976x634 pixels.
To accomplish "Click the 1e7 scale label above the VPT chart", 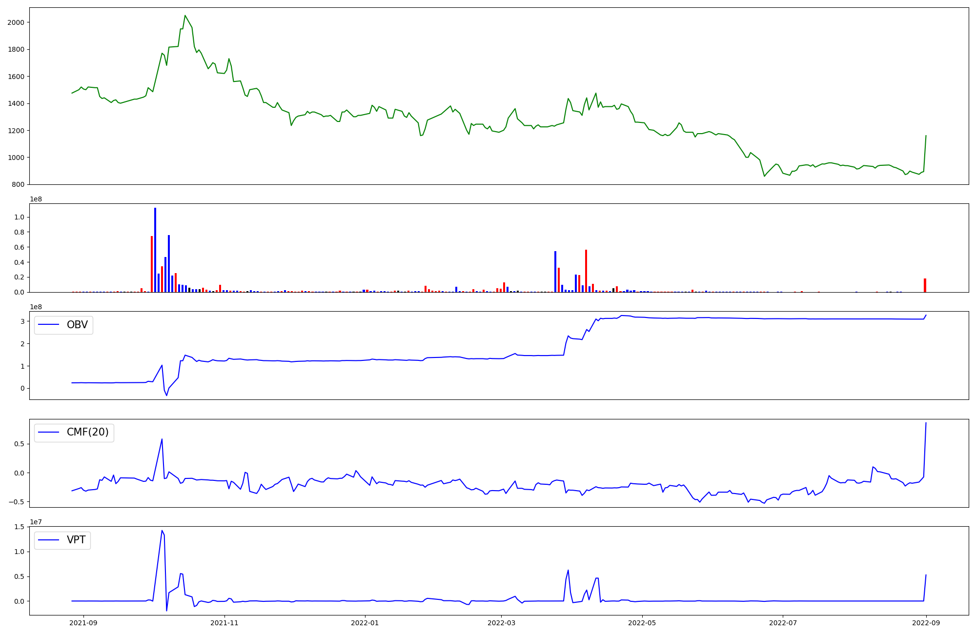I will (36, 522).
